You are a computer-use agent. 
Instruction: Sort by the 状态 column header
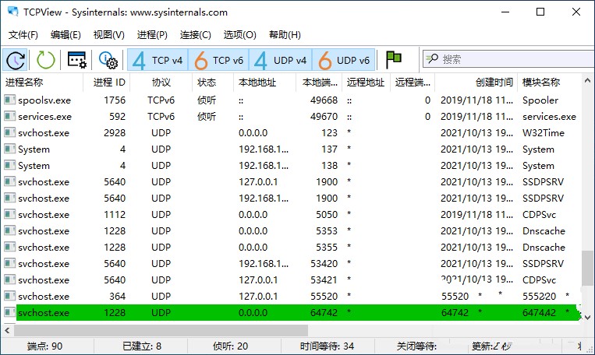click(x=213, y=83)
